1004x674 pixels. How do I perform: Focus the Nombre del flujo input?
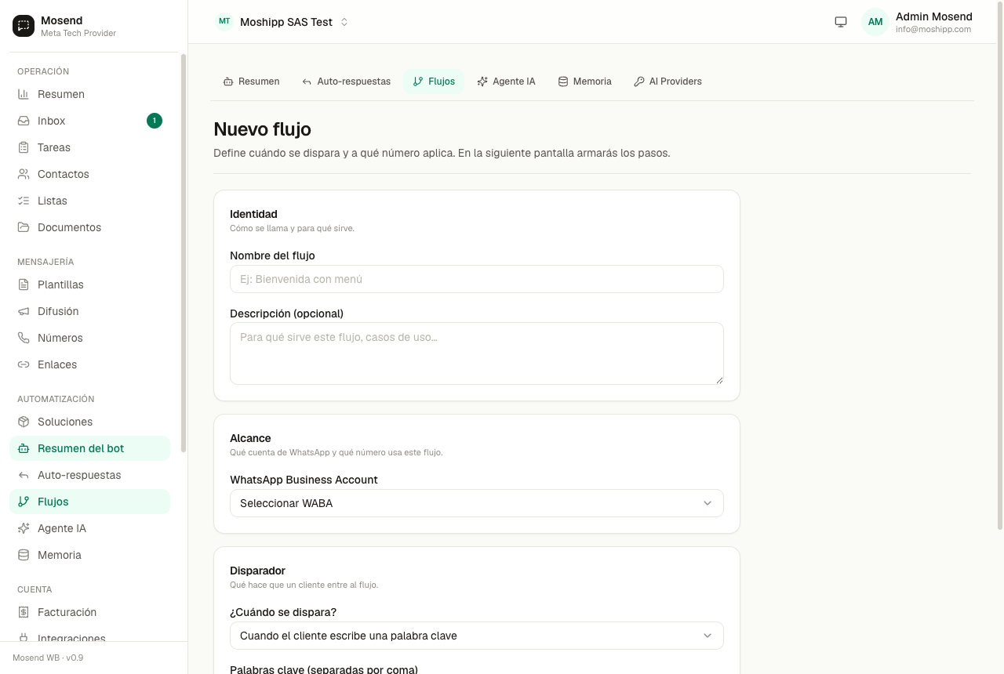click(477, 279)
